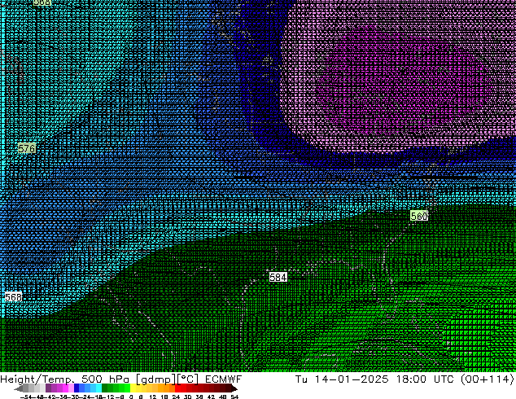Click the dark green -12 legend swatch
This screenshot has width=516, height=399.
coord(105,388)
